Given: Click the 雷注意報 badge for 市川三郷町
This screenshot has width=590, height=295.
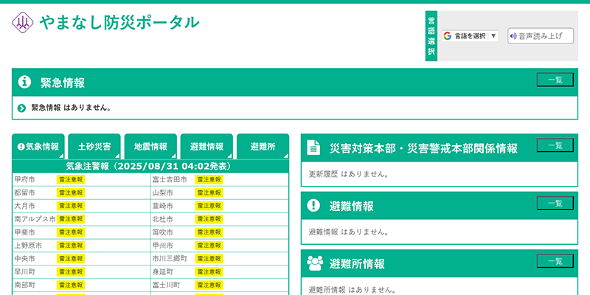Looking at the screenshot, I should click(209, 259).
